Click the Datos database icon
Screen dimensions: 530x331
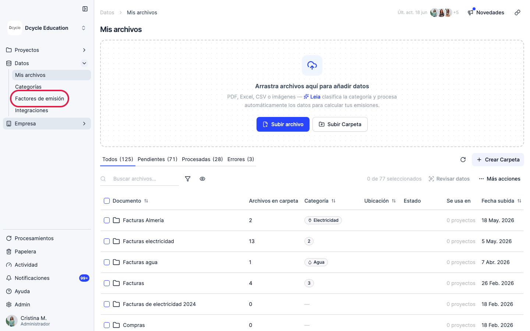pos(9,63)
